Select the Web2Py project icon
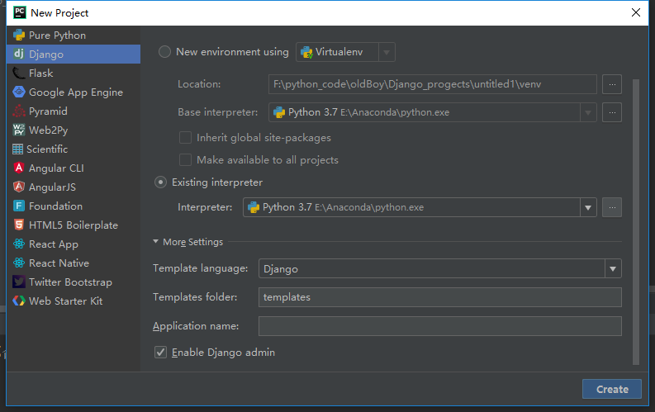 click(x=20, y=130)
